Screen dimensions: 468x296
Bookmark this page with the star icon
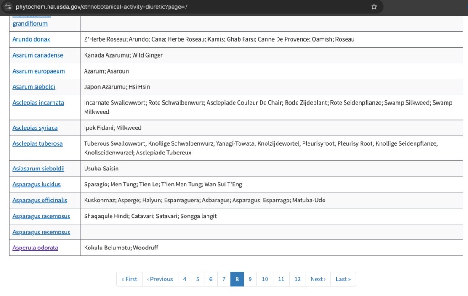click(374, 7)
